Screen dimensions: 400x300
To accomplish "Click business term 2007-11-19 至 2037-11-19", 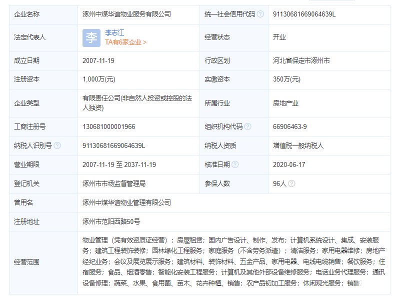I will 119,164.
